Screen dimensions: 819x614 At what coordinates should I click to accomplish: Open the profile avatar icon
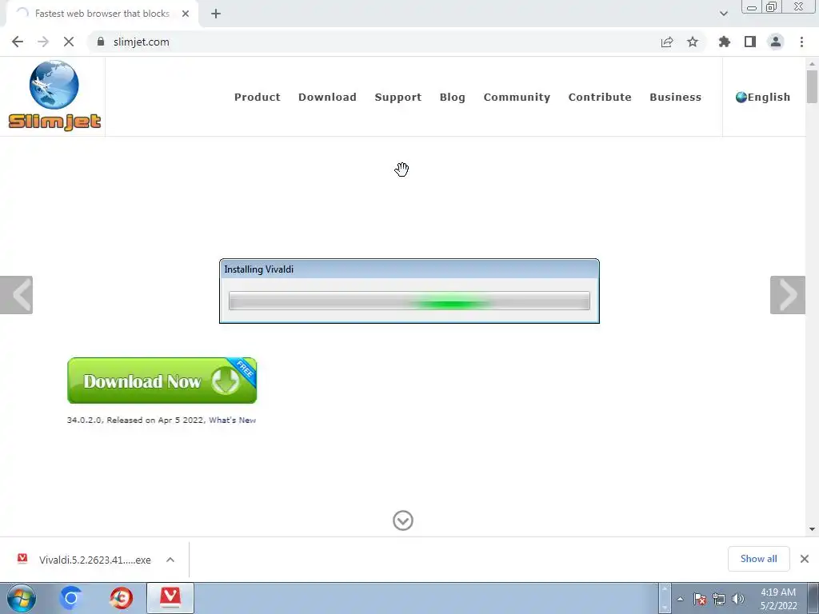pyautogui.click(x=776, y=42)
